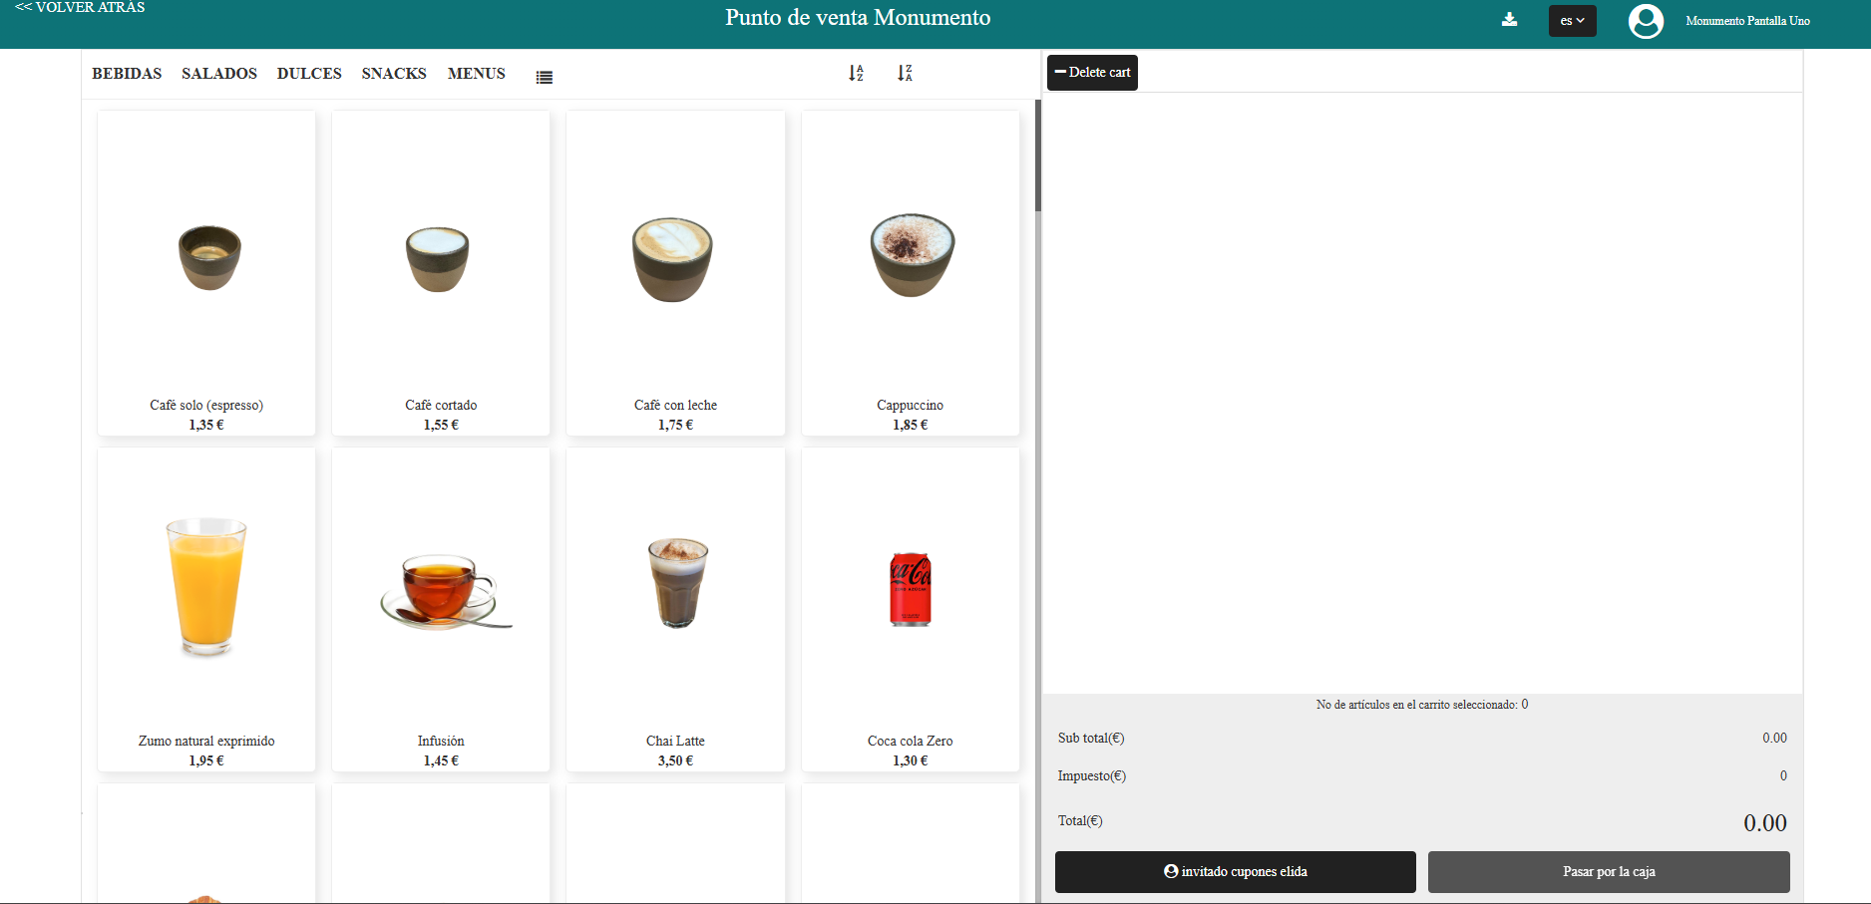Image resolution: width=1871 pixels, height=904 pixels.
Task: Add Café con leche product image
Action: tap(672, 259)
